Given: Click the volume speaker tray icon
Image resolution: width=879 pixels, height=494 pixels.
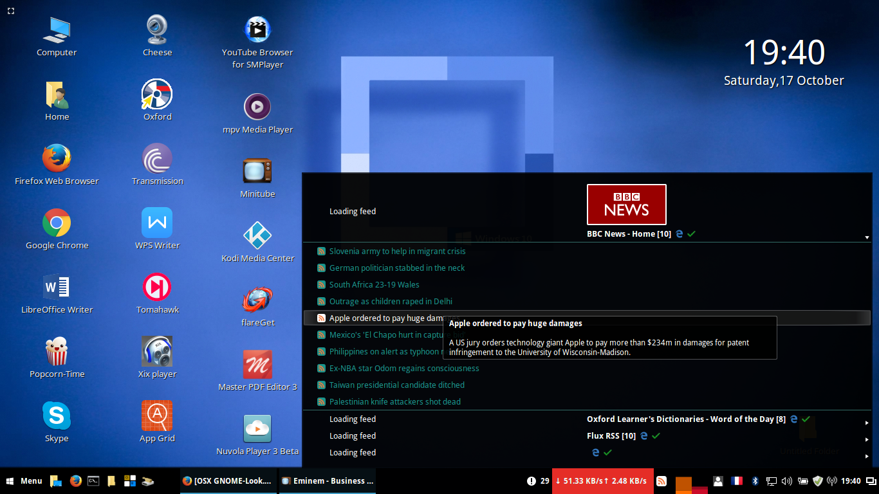Looking at the screenshot, I should click(x=786, y=480).
